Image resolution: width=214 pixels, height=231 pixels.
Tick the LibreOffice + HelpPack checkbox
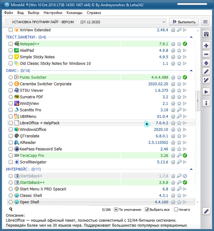(11, 123)
